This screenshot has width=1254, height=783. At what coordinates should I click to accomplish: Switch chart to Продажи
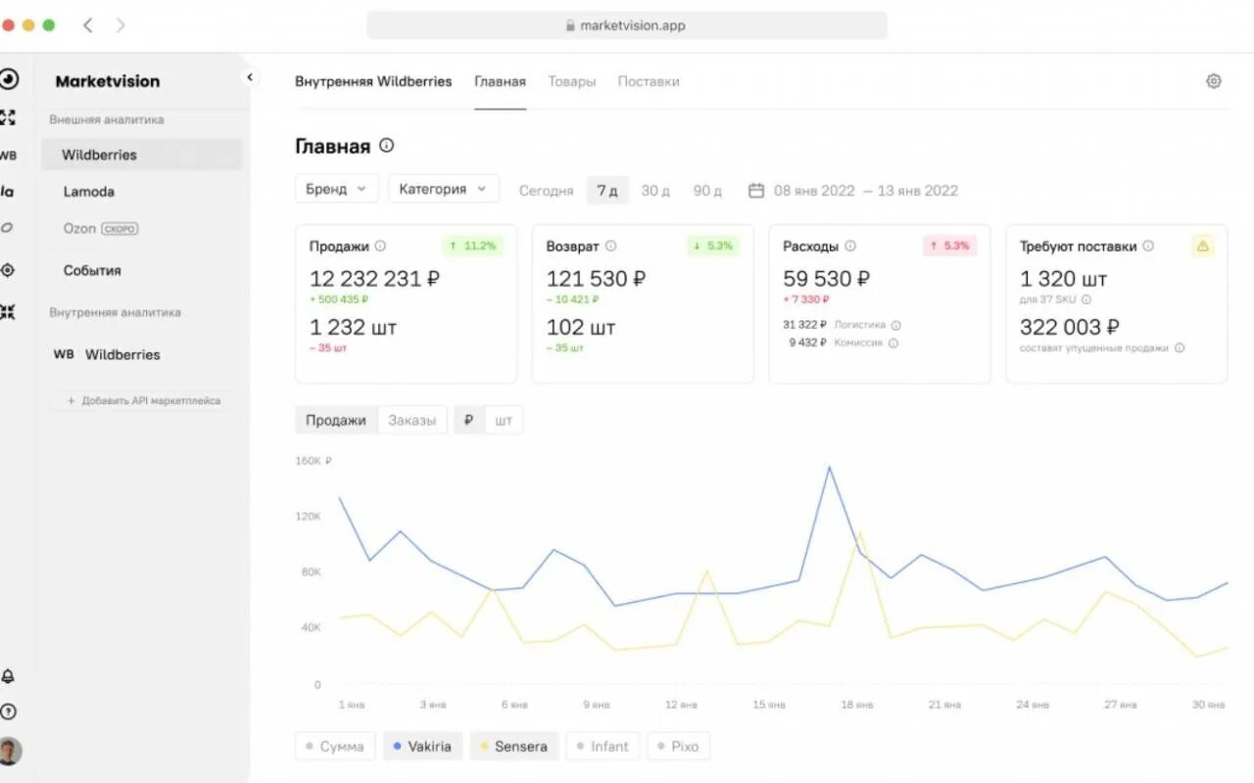336,420
